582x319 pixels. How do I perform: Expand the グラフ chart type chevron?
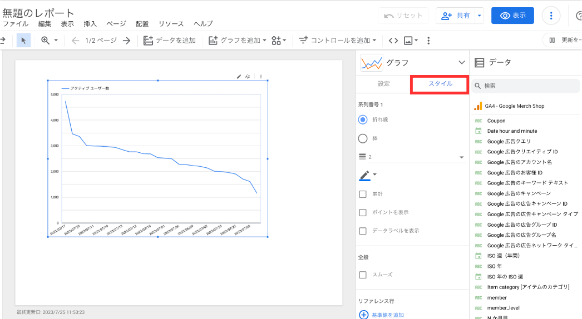coord(461,62)
